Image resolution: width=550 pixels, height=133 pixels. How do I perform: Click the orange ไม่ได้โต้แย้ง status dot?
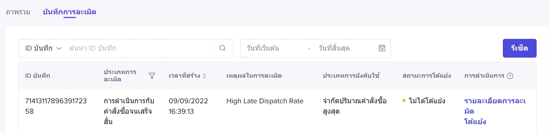coord(404,101)
